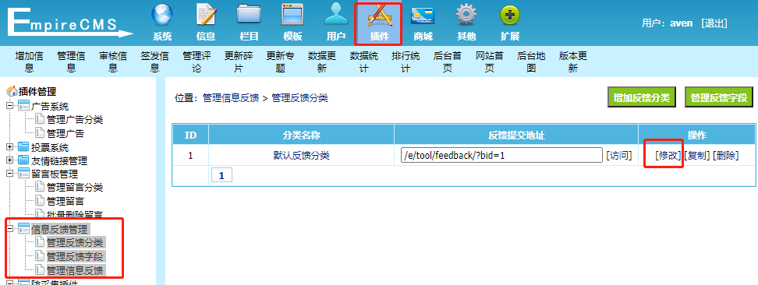The width and height of the screenshot is (758, 285).
Task: Select the 签发信息 menu item
Action: click(x=154, y=62)
